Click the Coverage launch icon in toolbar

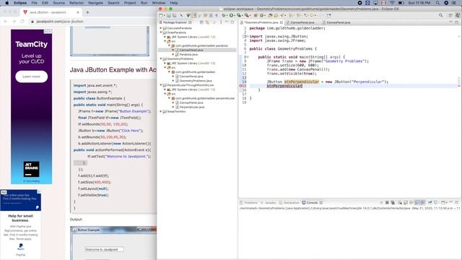tap(239, 15)
